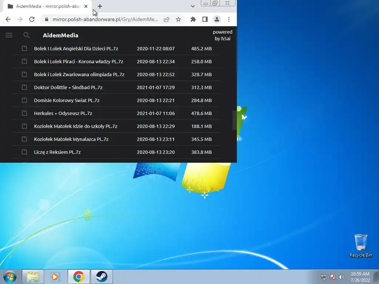Image resolution: width=379 pixels, height=284 pixels.
Task: Open the taskbar clock showing 10:59 AM
Action: click(360, 277)
